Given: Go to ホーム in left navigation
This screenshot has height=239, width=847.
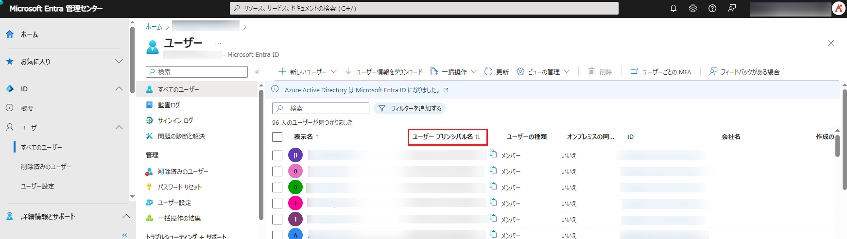Looking at the screenshot, I should click(x=29, y=34).
